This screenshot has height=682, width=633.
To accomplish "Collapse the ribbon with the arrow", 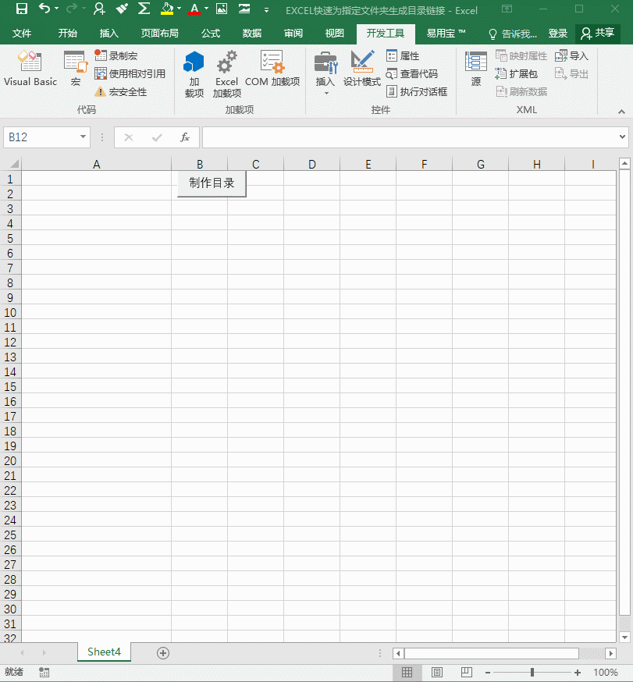I will click(x=622, y=112).
